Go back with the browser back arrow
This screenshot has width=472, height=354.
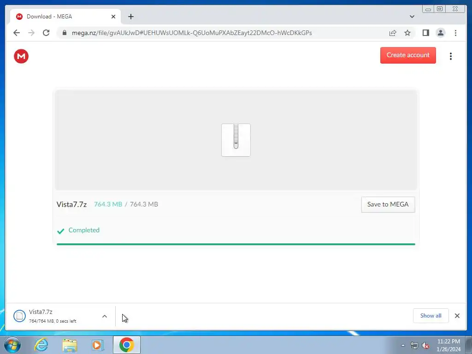(17, 33)
